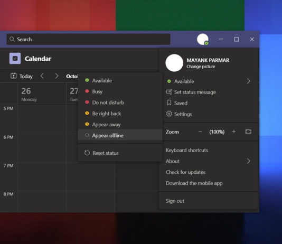Maximize the Teams window

click(236, 39)
